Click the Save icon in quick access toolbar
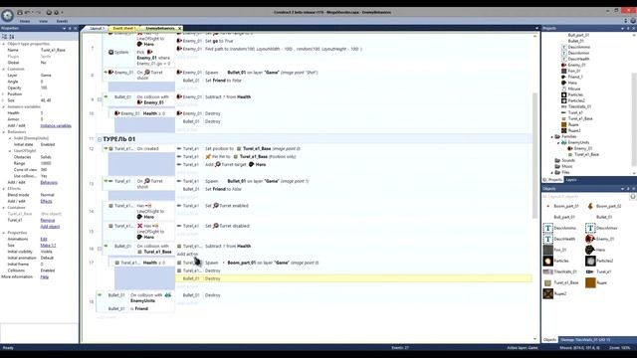Image resolution: width=637 pixels, height=358 pixels. (20, 12)
